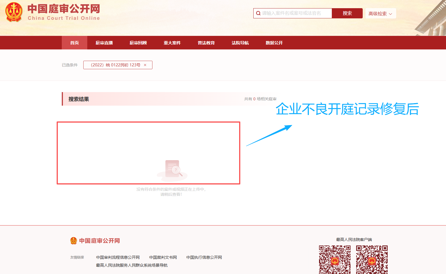Expand the 高级检索 dropdown
Viewport: 446px width, 274px height.
(x=380, y=14)
